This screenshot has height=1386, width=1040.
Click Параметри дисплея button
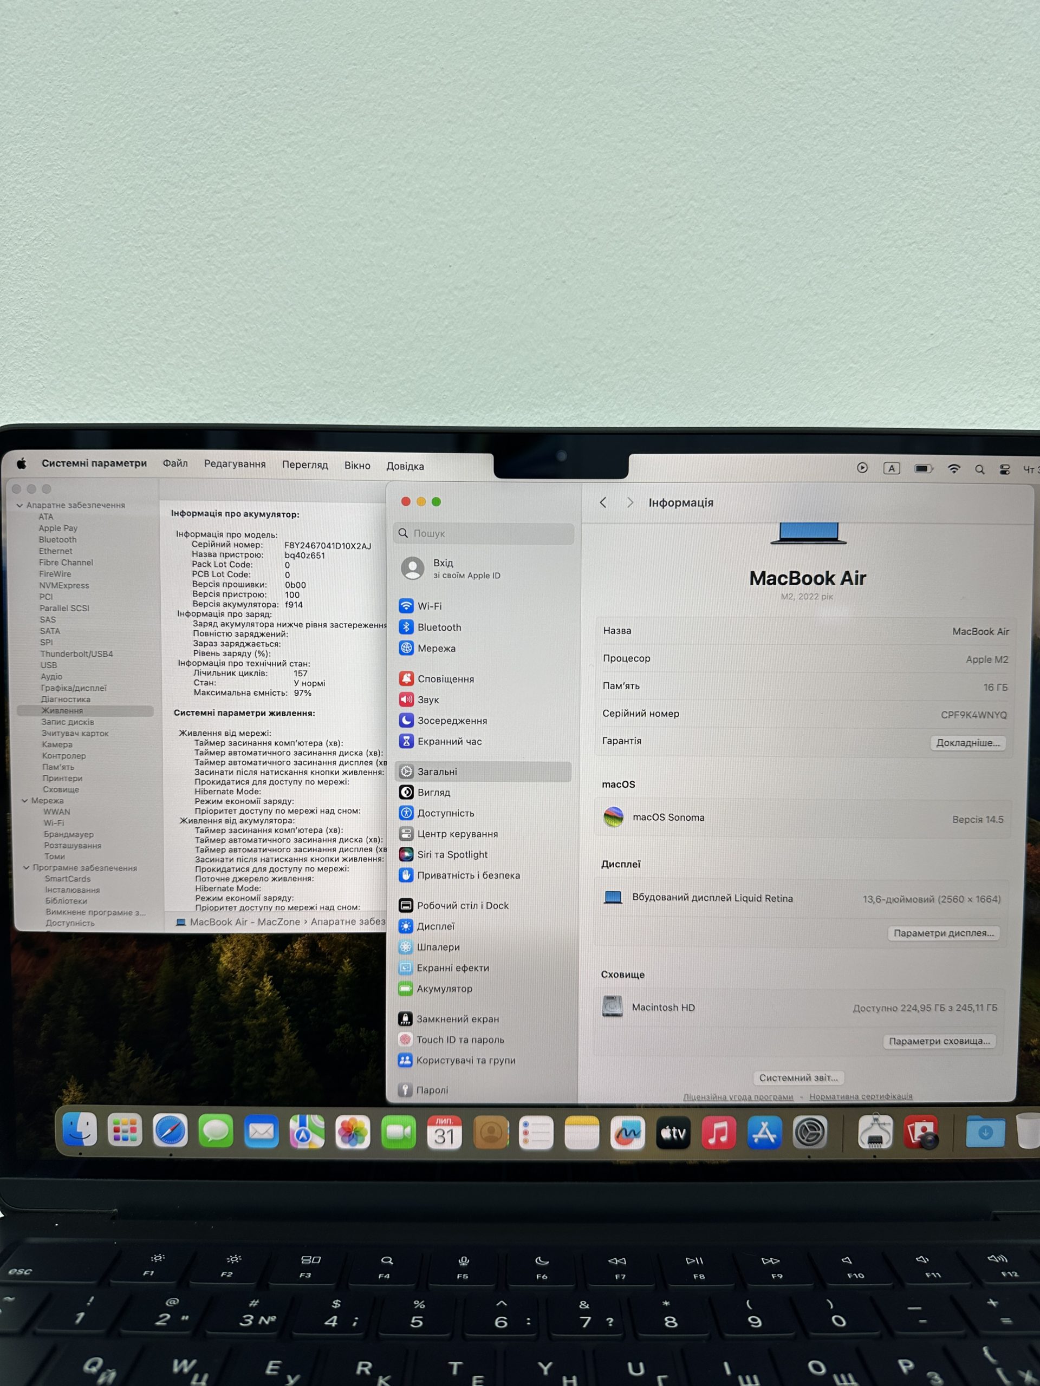944,933
